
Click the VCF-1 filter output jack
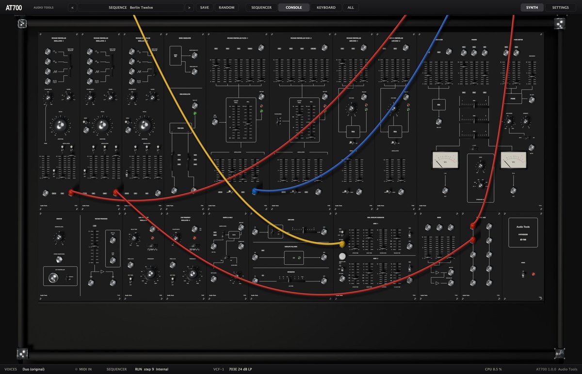[262, 96]
